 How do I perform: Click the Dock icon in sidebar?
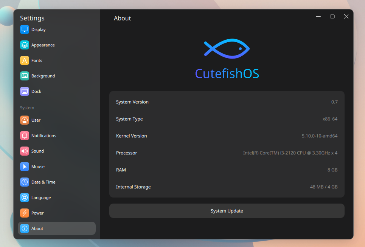[25, 91]
